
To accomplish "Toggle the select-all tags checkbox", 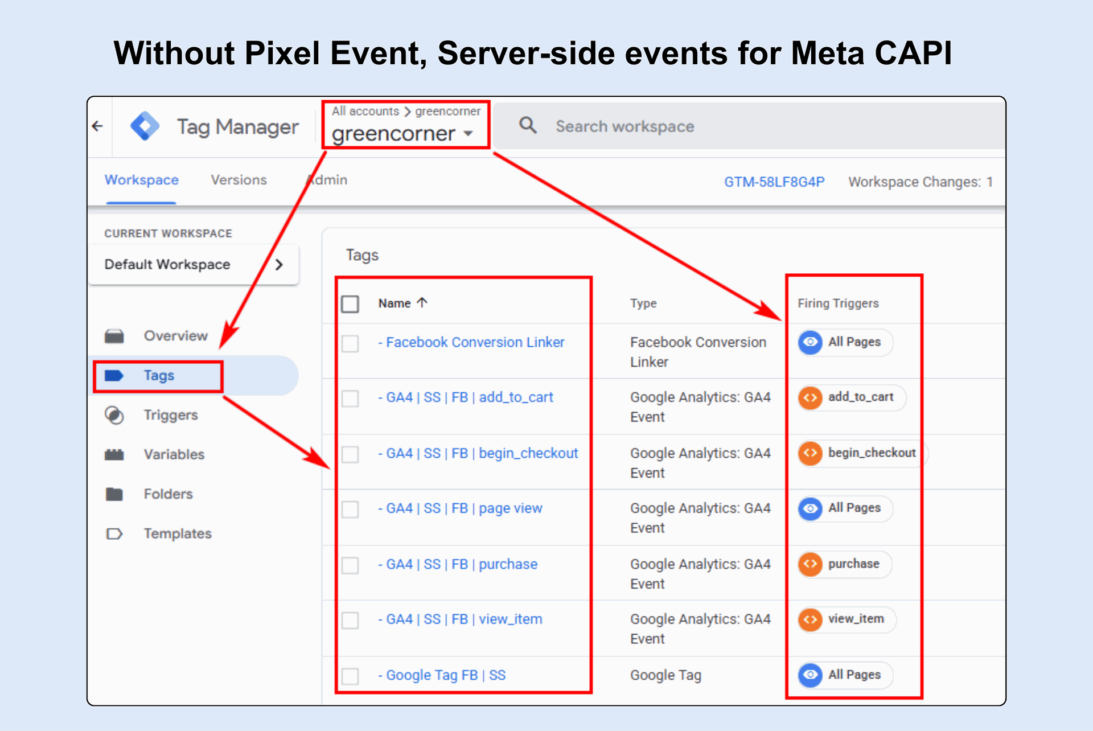I will pos(350,303).
